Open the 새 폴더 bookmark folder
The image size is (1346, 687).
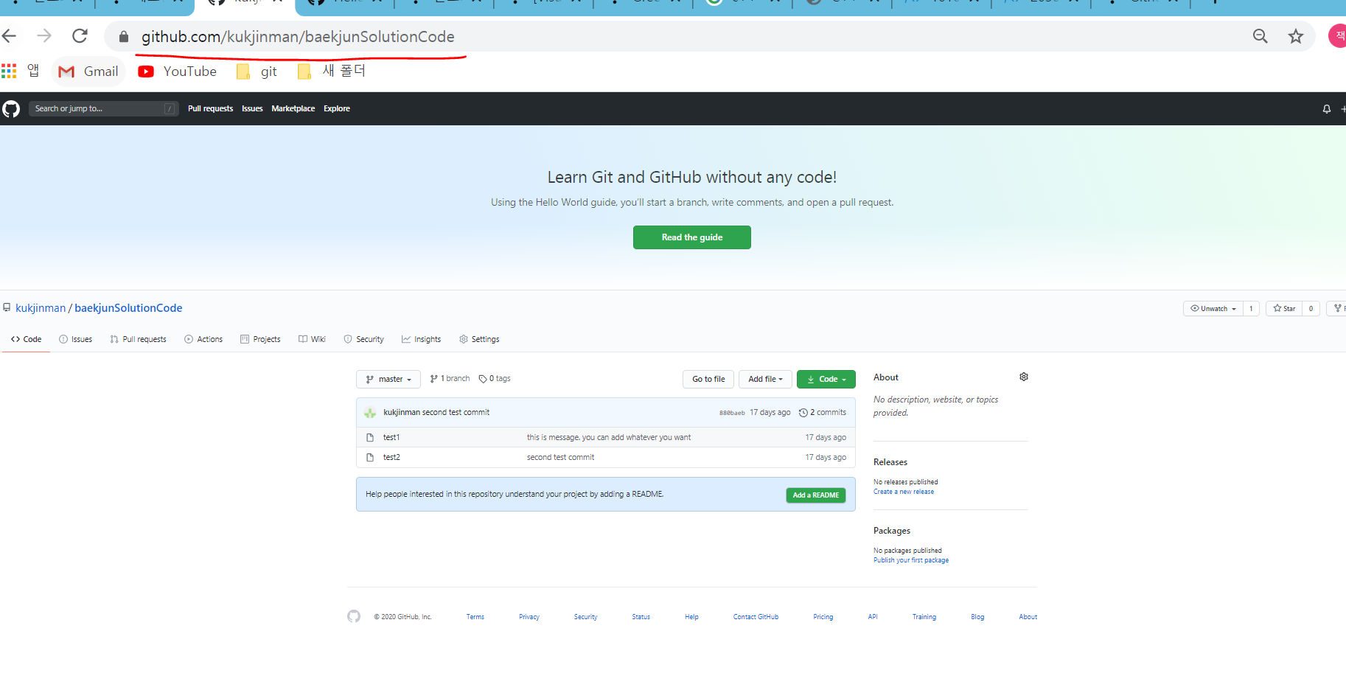click(331, 71)
